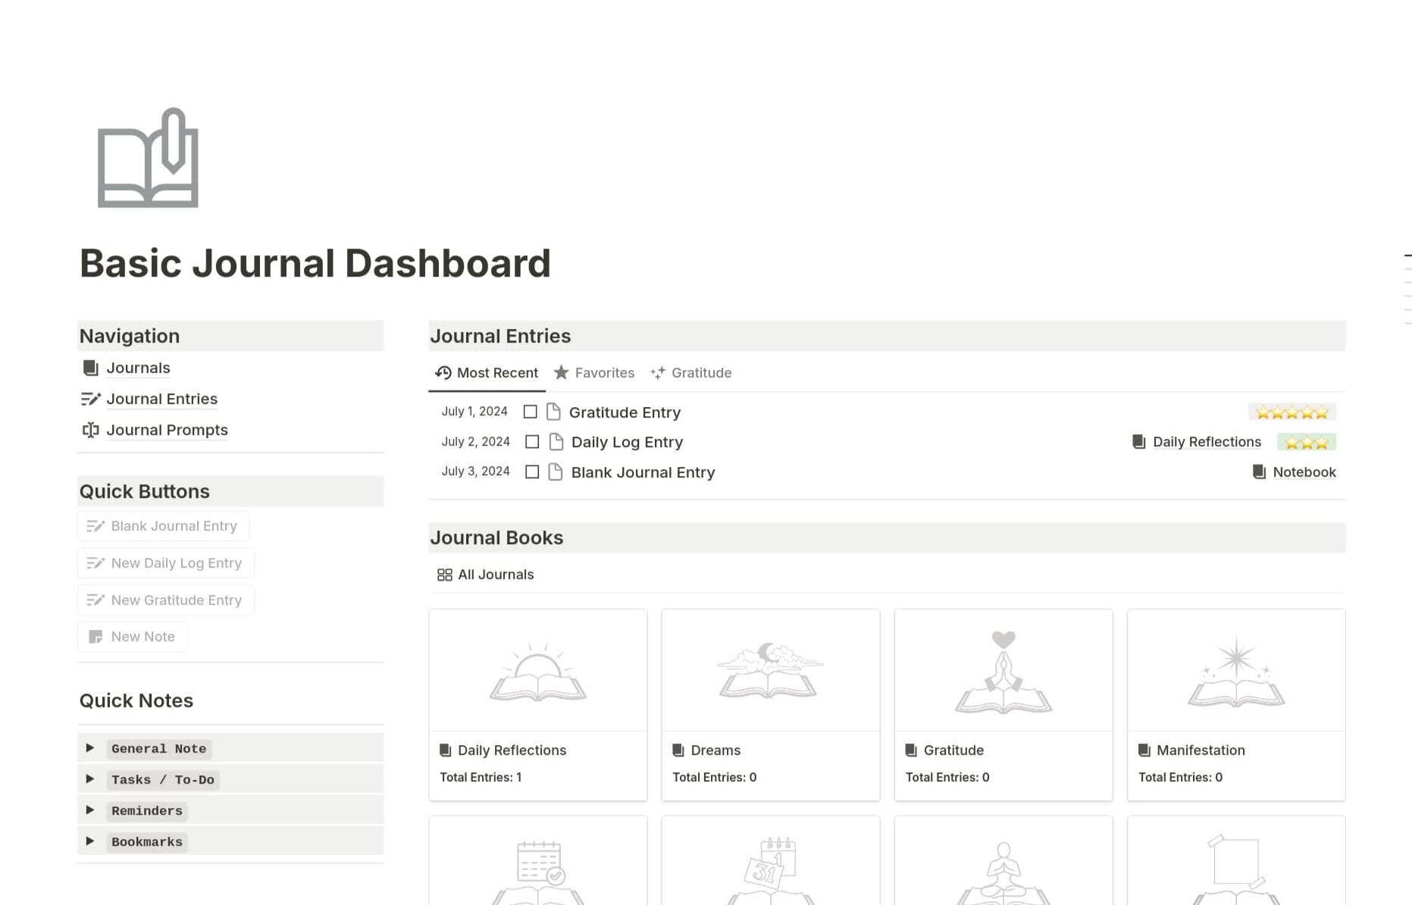Open the Dreams journal card
The width and height of the screenshot is (1412, 905).
click(x=770, y=704)
